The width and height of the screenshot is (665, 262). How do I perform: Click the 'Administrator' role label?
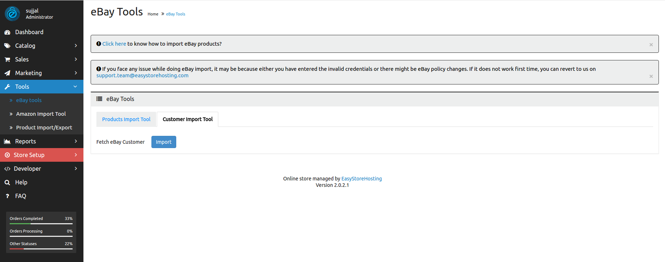click(40, 17)
